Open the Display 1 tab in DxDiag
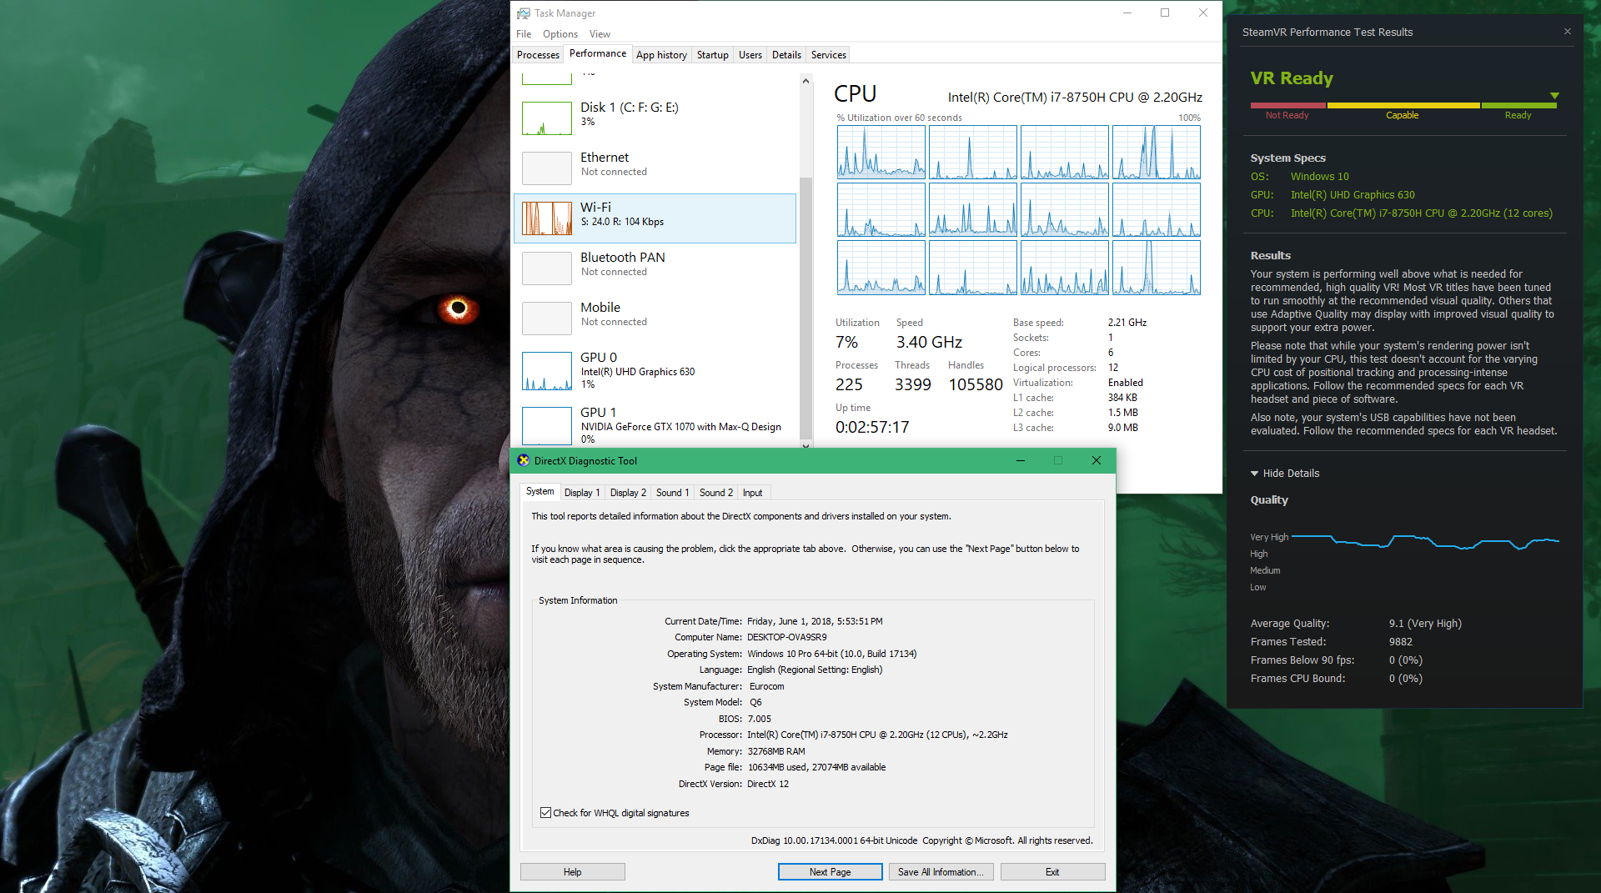 click(x=582, y=493)
